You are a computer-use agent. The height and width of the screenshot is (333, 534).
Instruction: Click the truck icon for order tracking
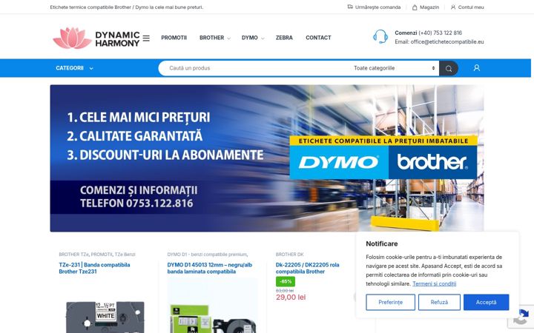350,7
